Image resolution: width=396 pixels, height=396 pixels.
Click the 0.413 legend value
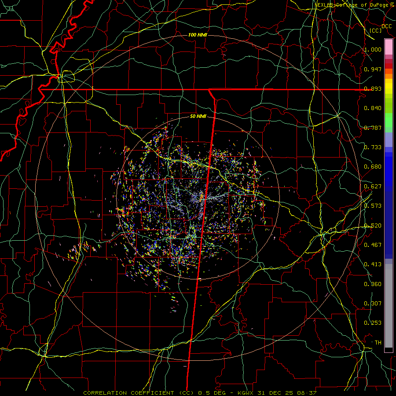tap(373, 264)
